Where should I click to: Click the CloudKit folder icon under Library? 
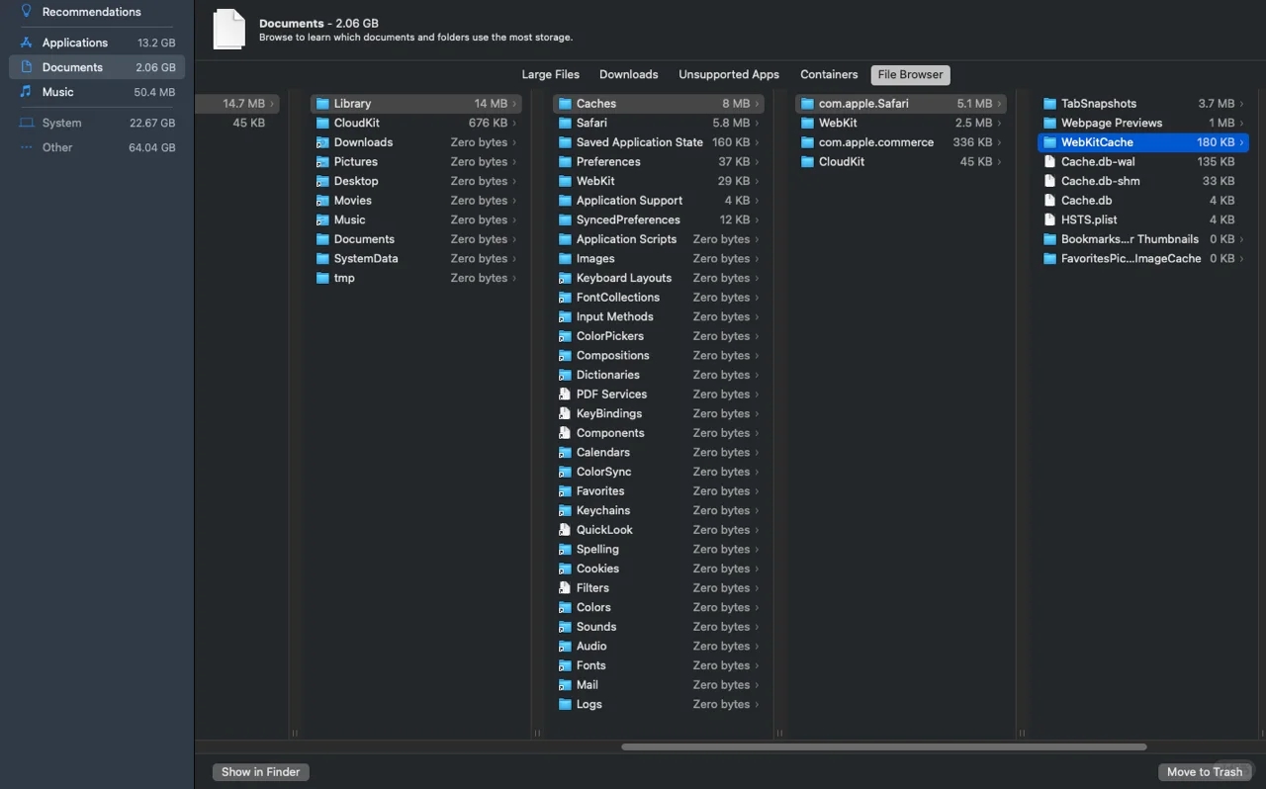322,124
